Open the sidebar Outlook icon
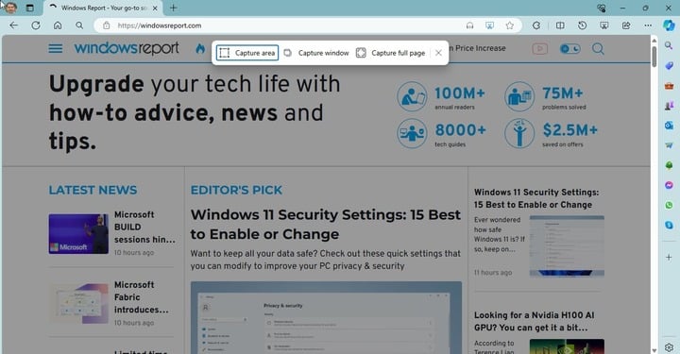Viewport: 680px width, 354px height. [669, 126]
